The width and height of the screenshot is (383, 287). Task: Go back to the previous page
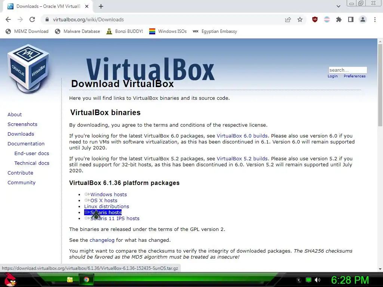pos(8,19)
